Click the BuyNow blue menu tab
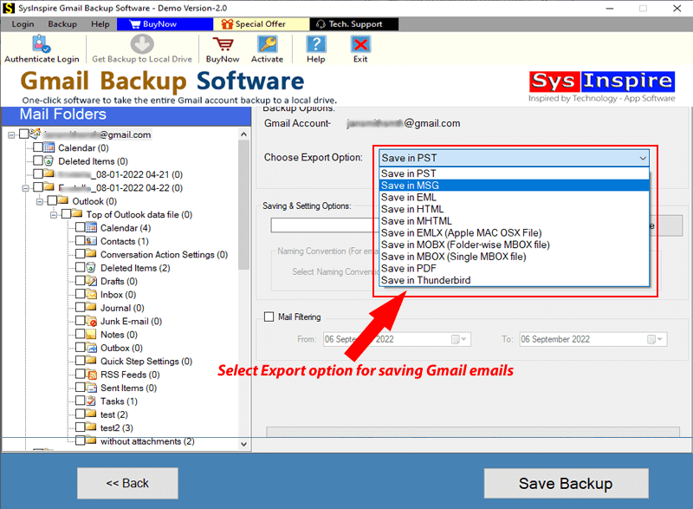This screenshot has height=509, width=693. 165,24
